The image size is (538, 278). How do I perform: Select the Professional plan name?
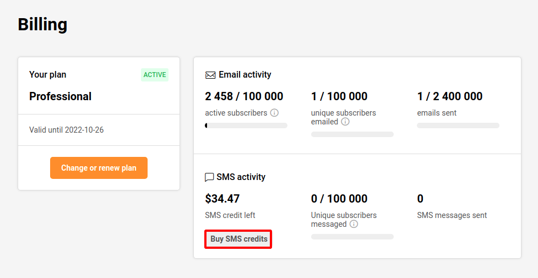[x=61, y=96]
